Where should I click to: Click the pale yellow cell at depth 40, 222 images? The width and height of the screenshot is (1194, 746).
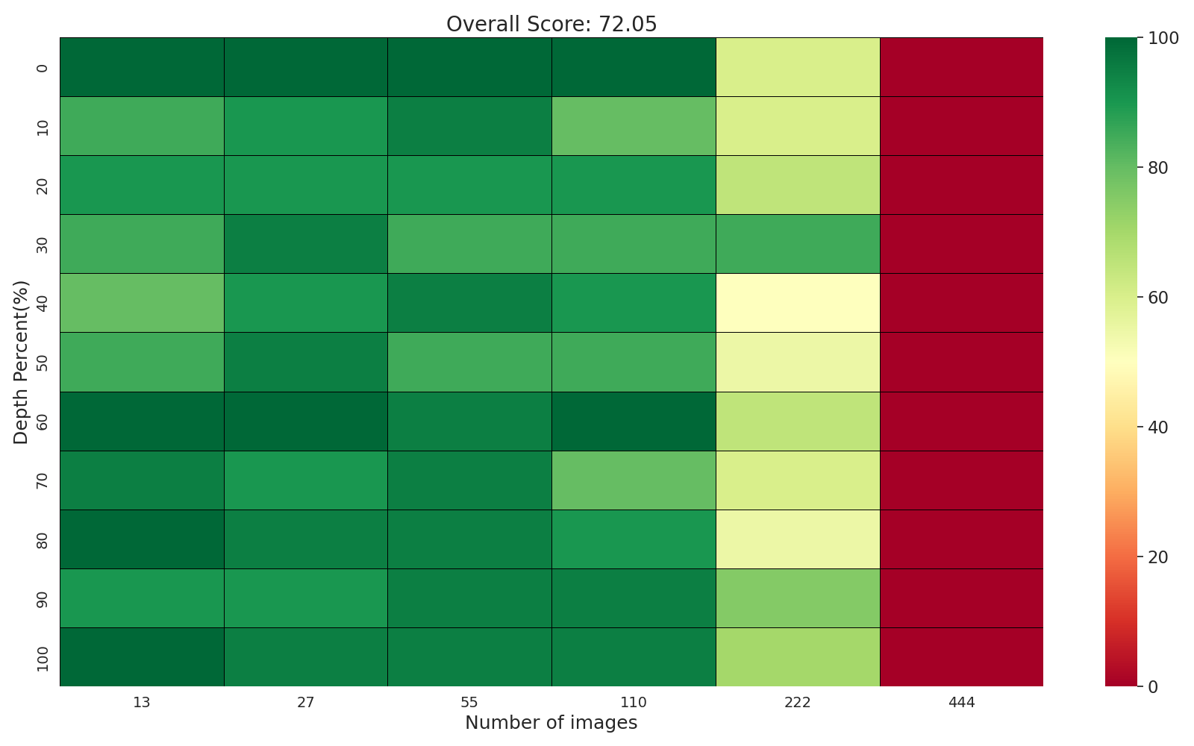tap(798, 303)
